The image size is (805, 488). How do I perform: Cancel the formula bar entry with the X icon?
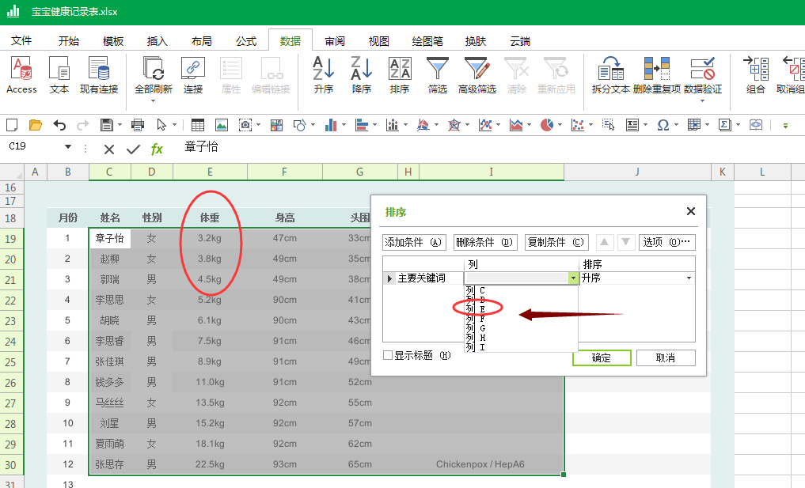(109, 149)
